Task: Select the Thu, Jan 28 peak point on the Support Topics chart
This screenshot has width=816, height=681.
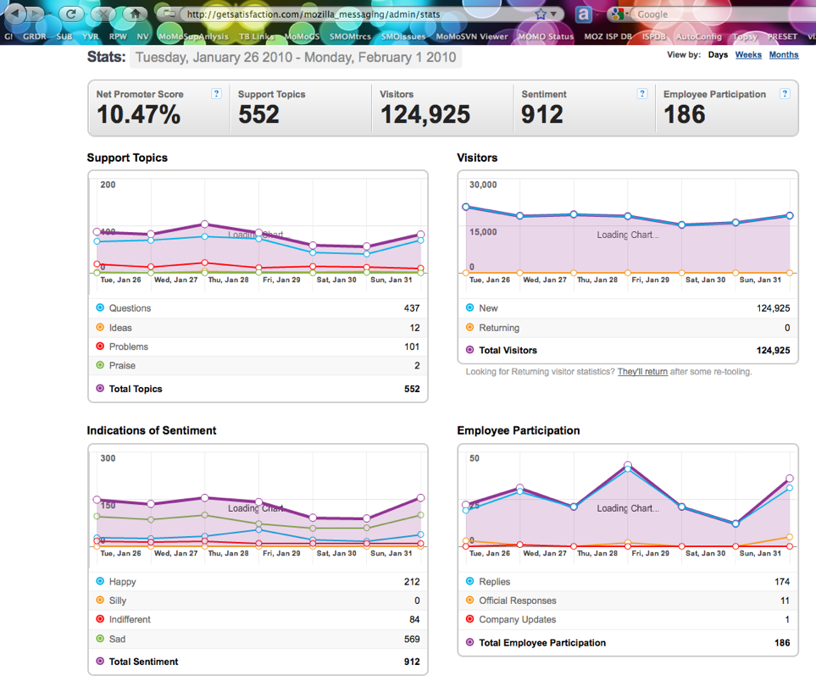Action: (x=205, y=224)
